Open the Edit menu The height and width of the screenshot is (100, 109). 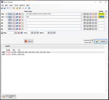tap(6, 5)
